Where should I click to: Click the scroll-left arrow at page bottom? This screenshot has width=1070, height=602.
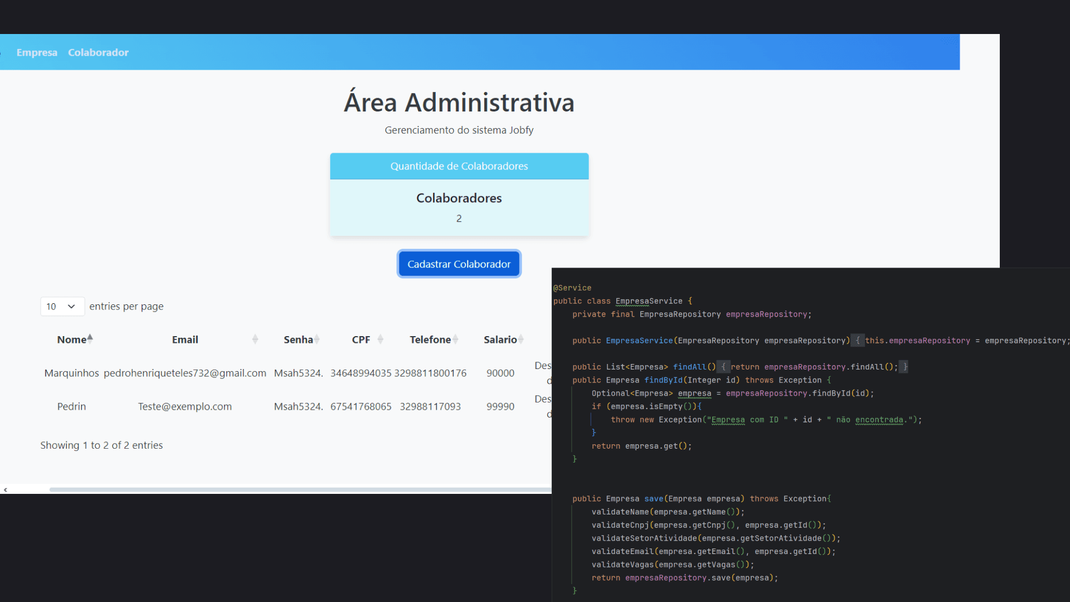[6, 490]
